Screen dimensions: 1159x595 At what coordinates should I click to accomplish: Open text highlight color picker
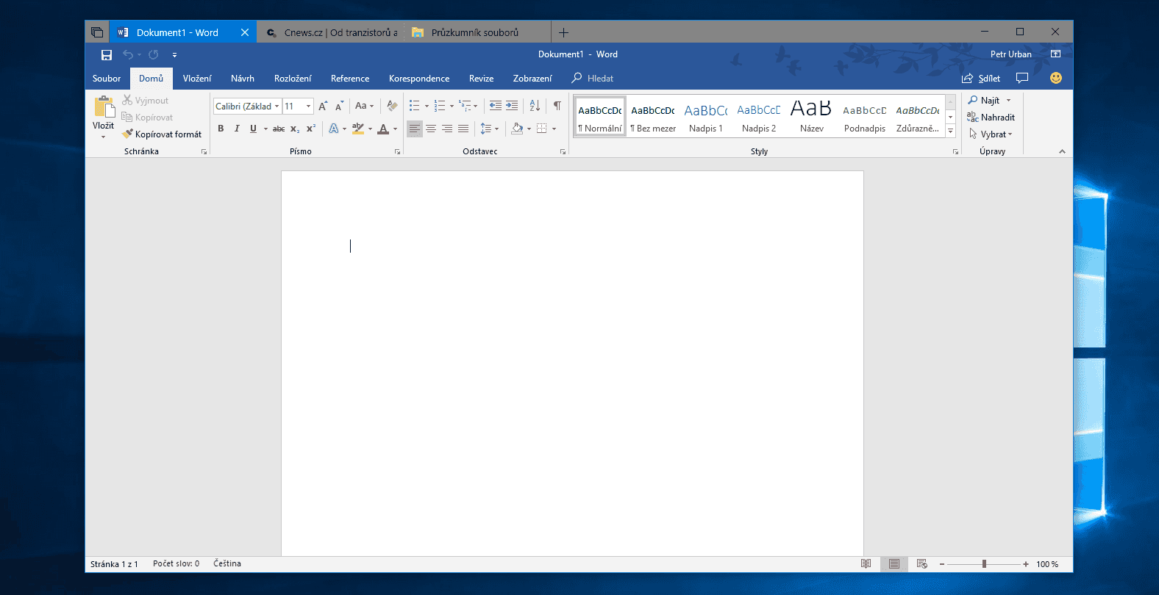370,129
